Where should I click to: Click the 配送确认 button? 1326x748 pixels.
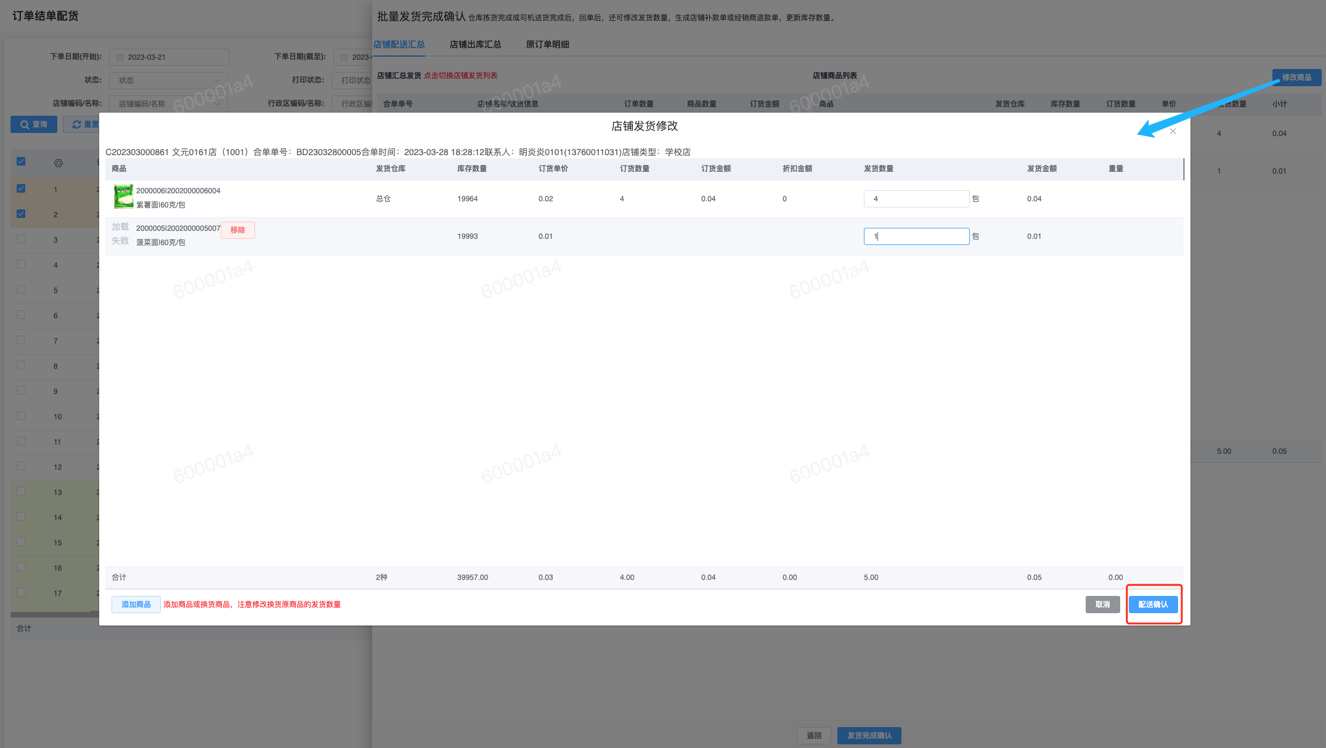[1153, 605]
